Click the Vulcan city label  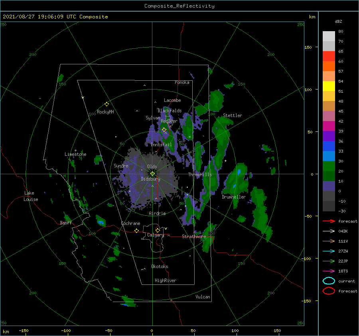[x=203, y=297]
